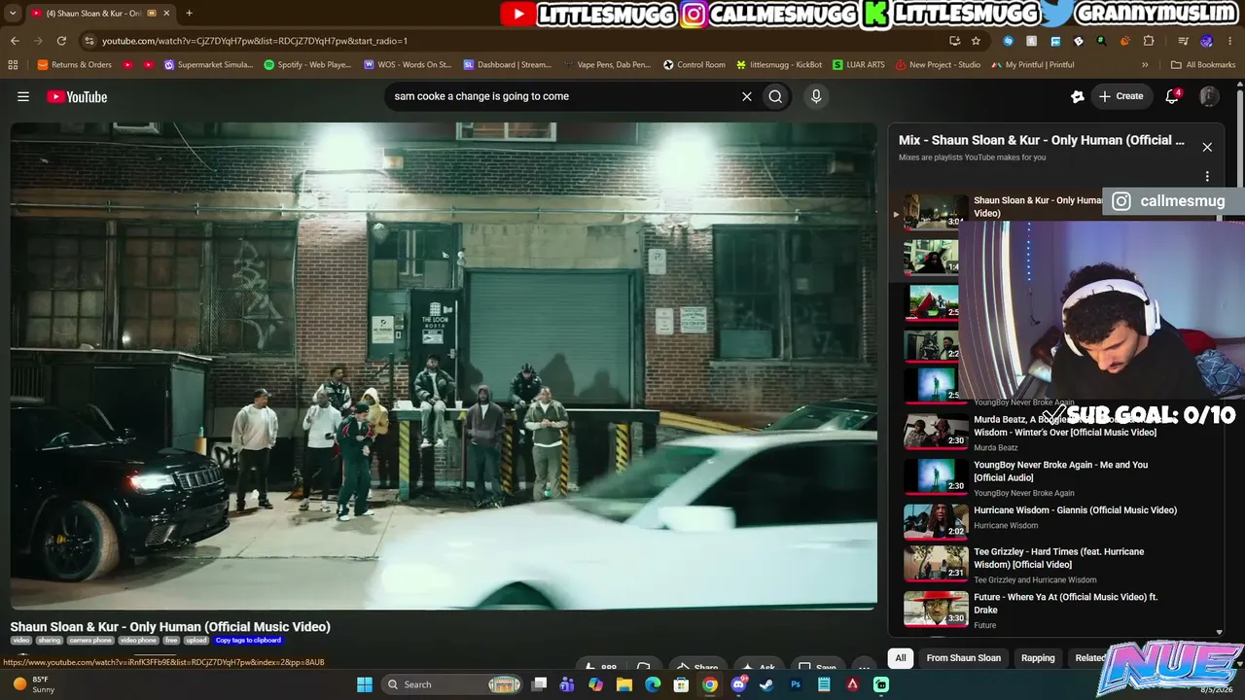Play Me and You [Official Audio] thumbnail
The image size is (1245, 700).
936,476
